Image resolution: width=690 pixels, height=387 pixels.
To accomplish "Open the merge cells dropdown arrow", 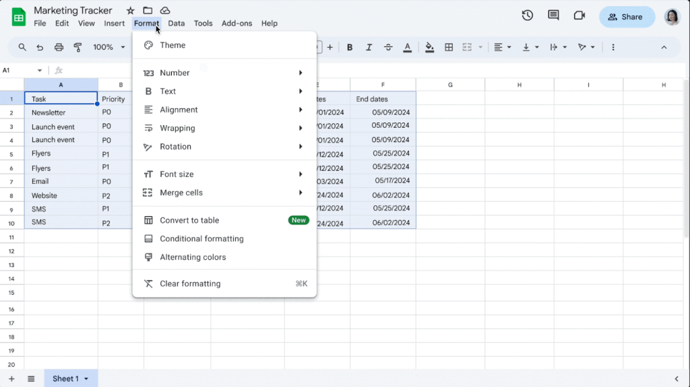I will [480, 47].
